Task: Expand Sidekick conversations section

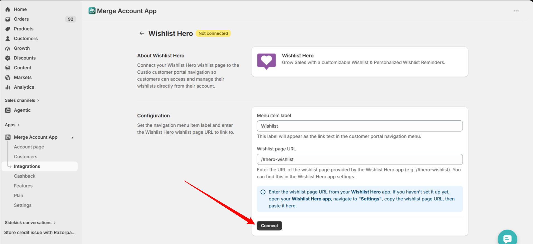Action: pyautogui.click(x=30, y=223)
